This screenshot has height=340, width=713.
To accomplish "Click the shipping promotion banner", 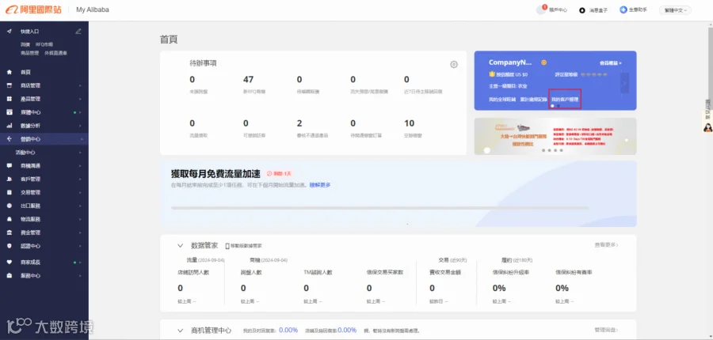I will point(555,137).
